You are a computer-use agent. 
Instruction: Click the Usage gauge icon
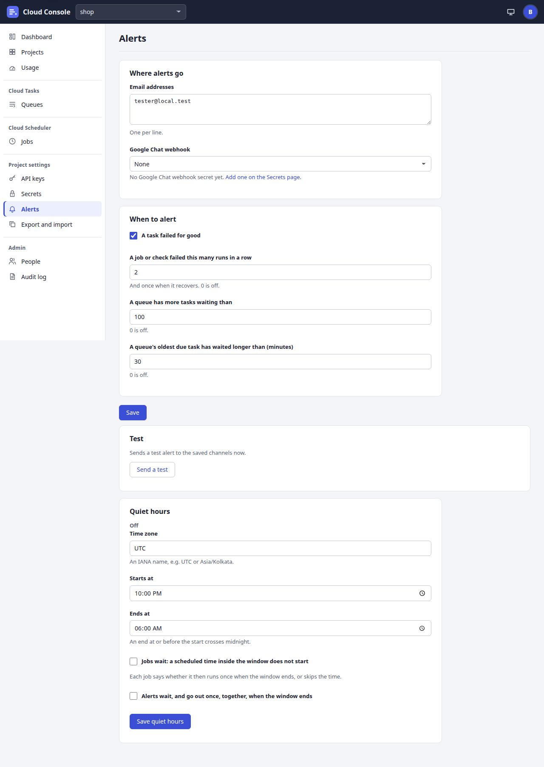click(x=12, y=68)
